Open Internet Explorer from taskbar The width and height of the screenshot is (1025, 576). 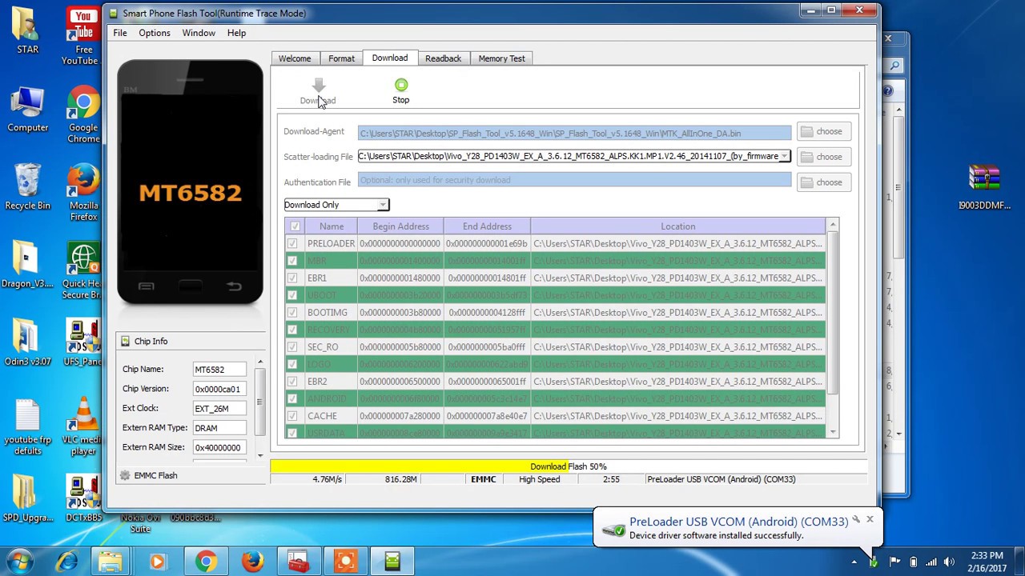(67, 562)
